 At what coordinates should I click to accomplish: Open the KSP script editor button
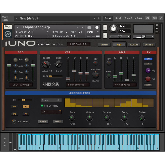pyautogui.click(x=147, y=18)
